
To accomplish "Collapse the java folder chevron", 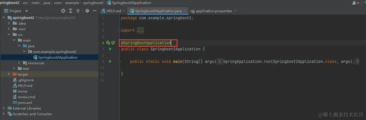I will [20, 46].
